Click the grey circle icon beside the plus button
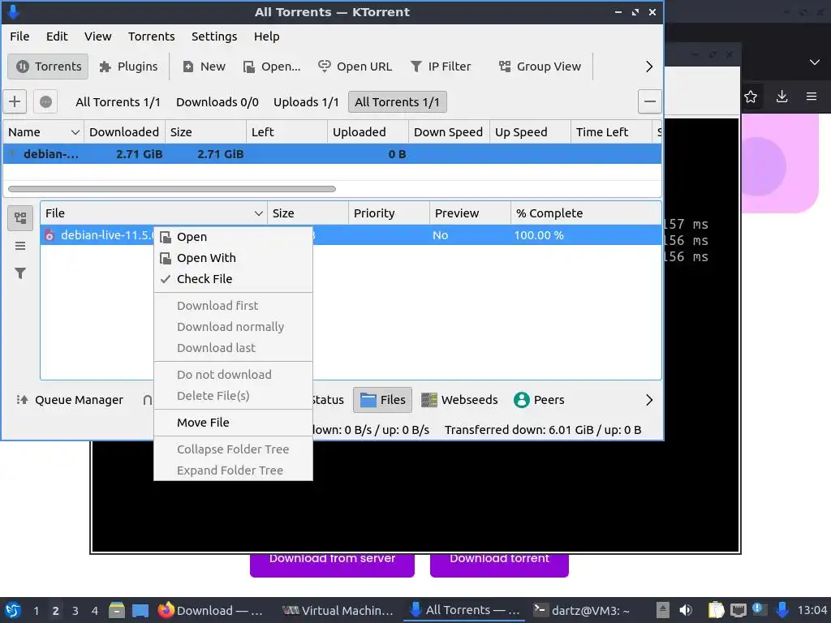 (x=45, y=101)
